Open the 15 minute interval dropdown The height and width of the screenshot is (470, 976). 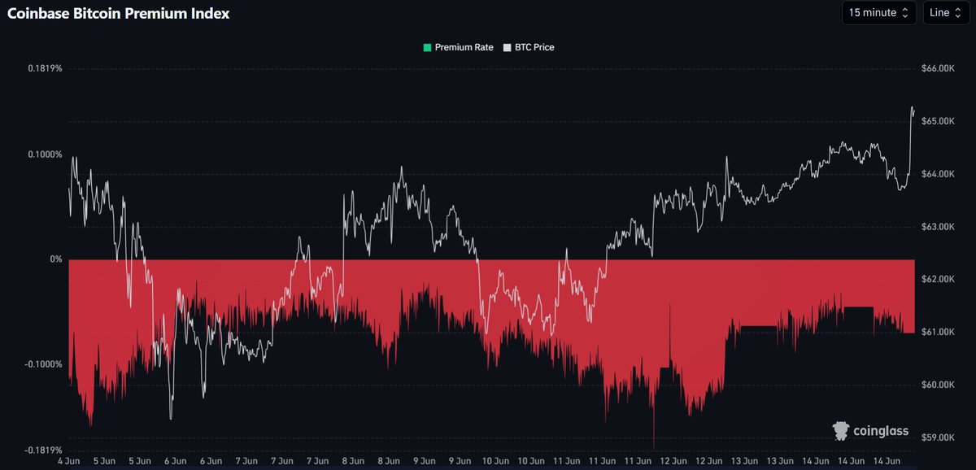click(879, 13)
